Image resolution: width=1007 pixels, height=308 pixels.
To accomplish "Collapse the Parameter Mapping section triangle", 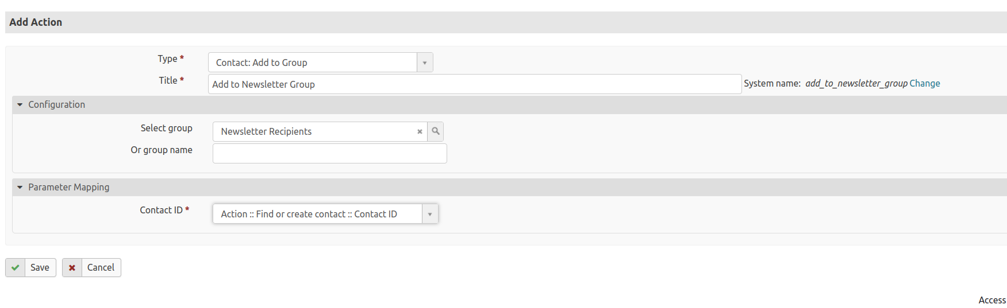I will (20, 188).
